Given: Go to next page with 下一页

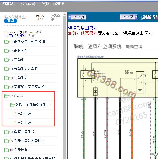Looking at the screenshot, I should (129, 17).
